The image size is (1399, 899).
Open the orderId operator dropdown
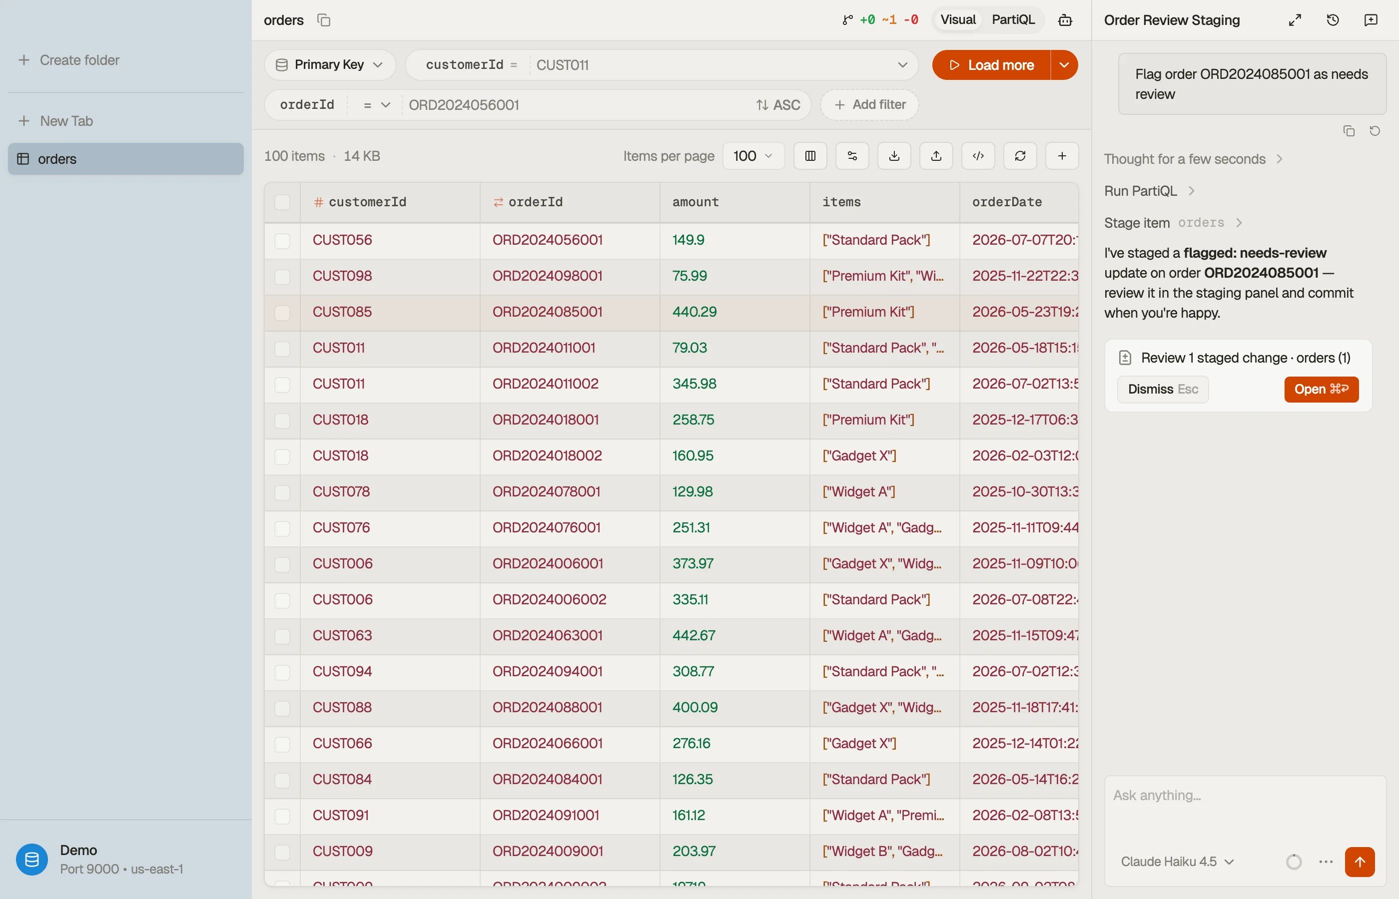[376, 105]
